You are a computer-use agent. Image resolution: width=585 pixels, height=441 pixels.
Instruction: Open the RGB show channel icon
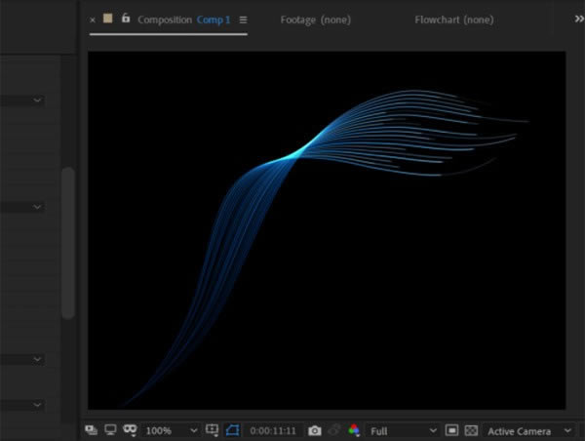coord(354,430)
